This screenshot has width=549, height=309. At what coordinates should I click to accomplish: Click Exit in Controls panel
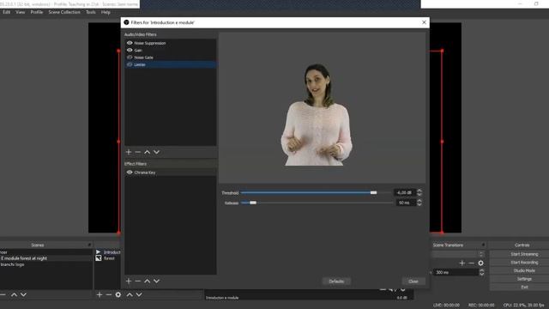[524, 287]
